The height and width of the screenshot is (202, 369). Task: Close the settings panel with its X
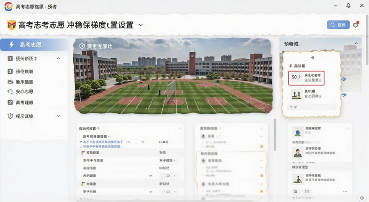point(180,129)
